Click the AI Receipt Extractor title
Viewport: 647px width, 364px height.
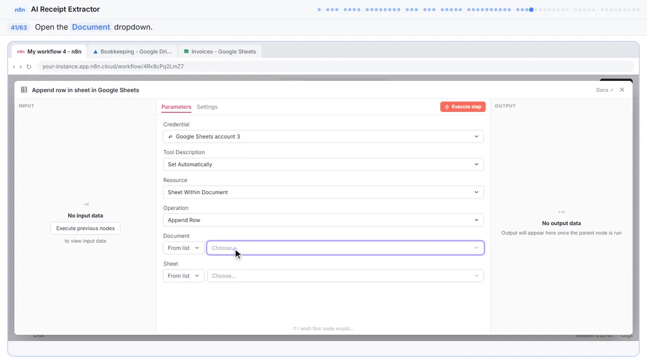click(x=65, y=9)
